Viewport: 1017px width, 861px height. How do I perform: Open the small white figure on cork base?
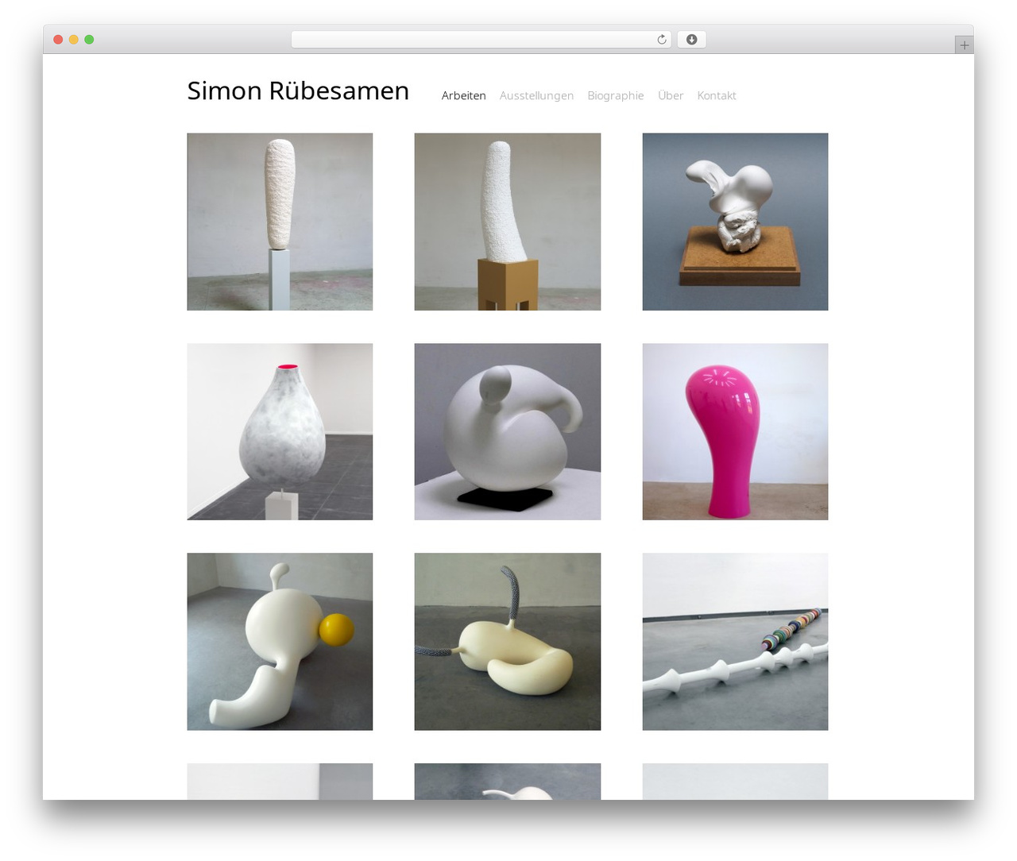pos(735,222)
